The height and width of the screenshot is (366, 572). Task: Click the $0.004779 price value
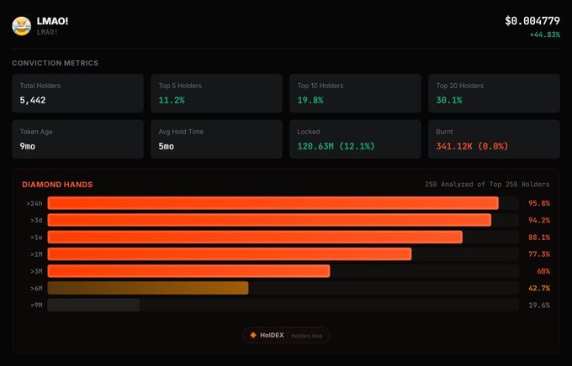pos(532,21)
